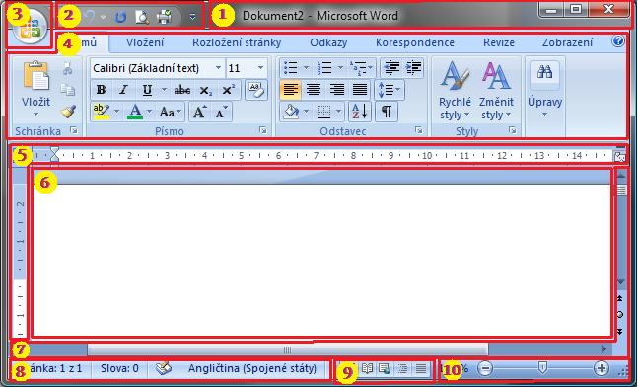Open Změnit styly menu
The width and height of the screenshot is (638, 387).
pyautogui.click(x=496, y=91)
